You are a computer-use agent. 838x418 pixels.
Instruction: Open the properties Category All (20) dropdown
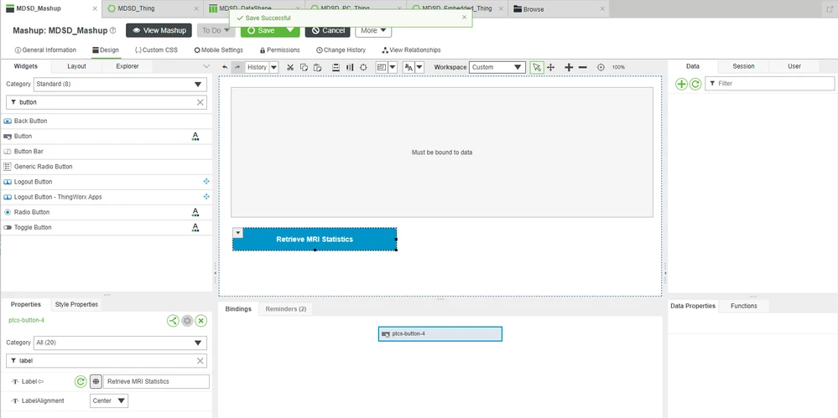[120, 343]
